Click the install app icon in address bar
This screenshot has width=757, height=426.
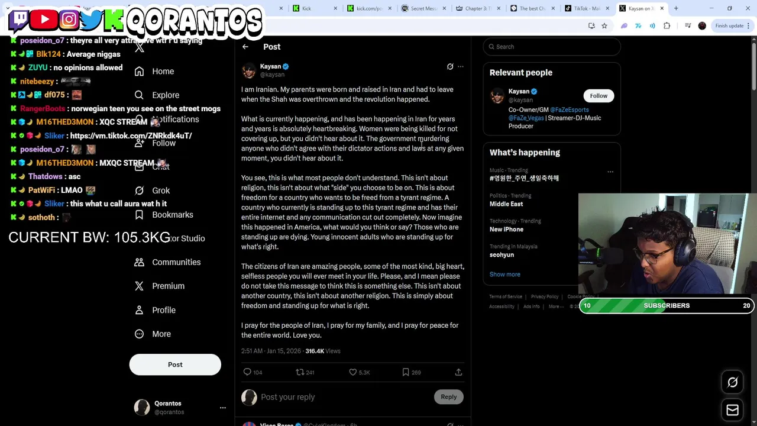[x=591, y=26]
